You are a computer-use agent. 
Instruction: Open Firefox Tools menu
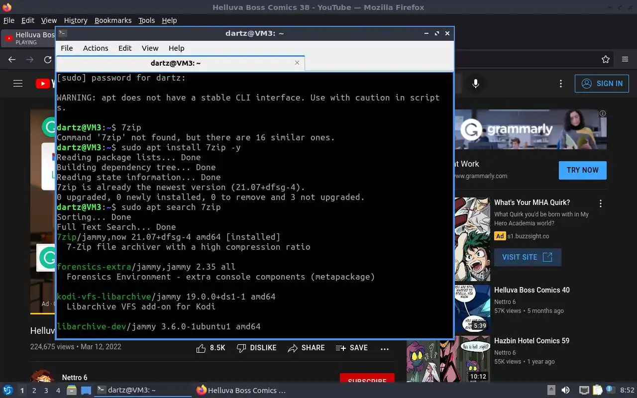tap(147, 20)
